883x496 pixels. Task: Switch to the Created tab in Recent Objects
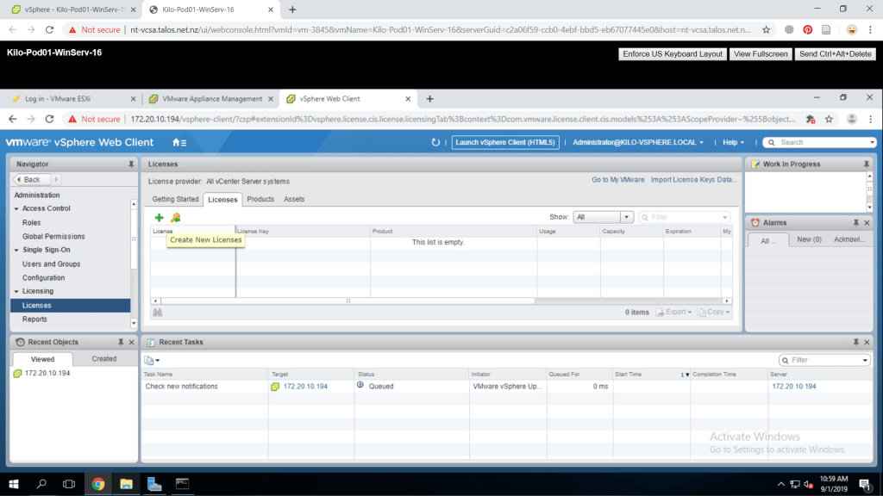click(104, 359)
